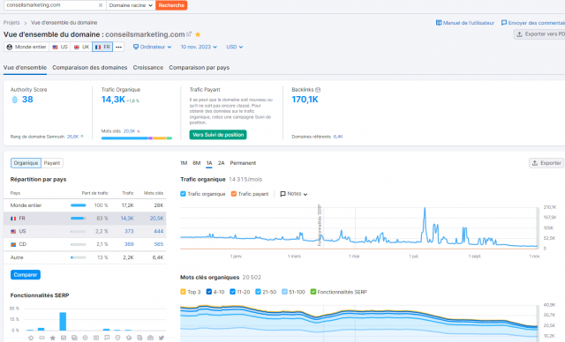Click the briefcase icon in the SERP chart

(150, 338)
